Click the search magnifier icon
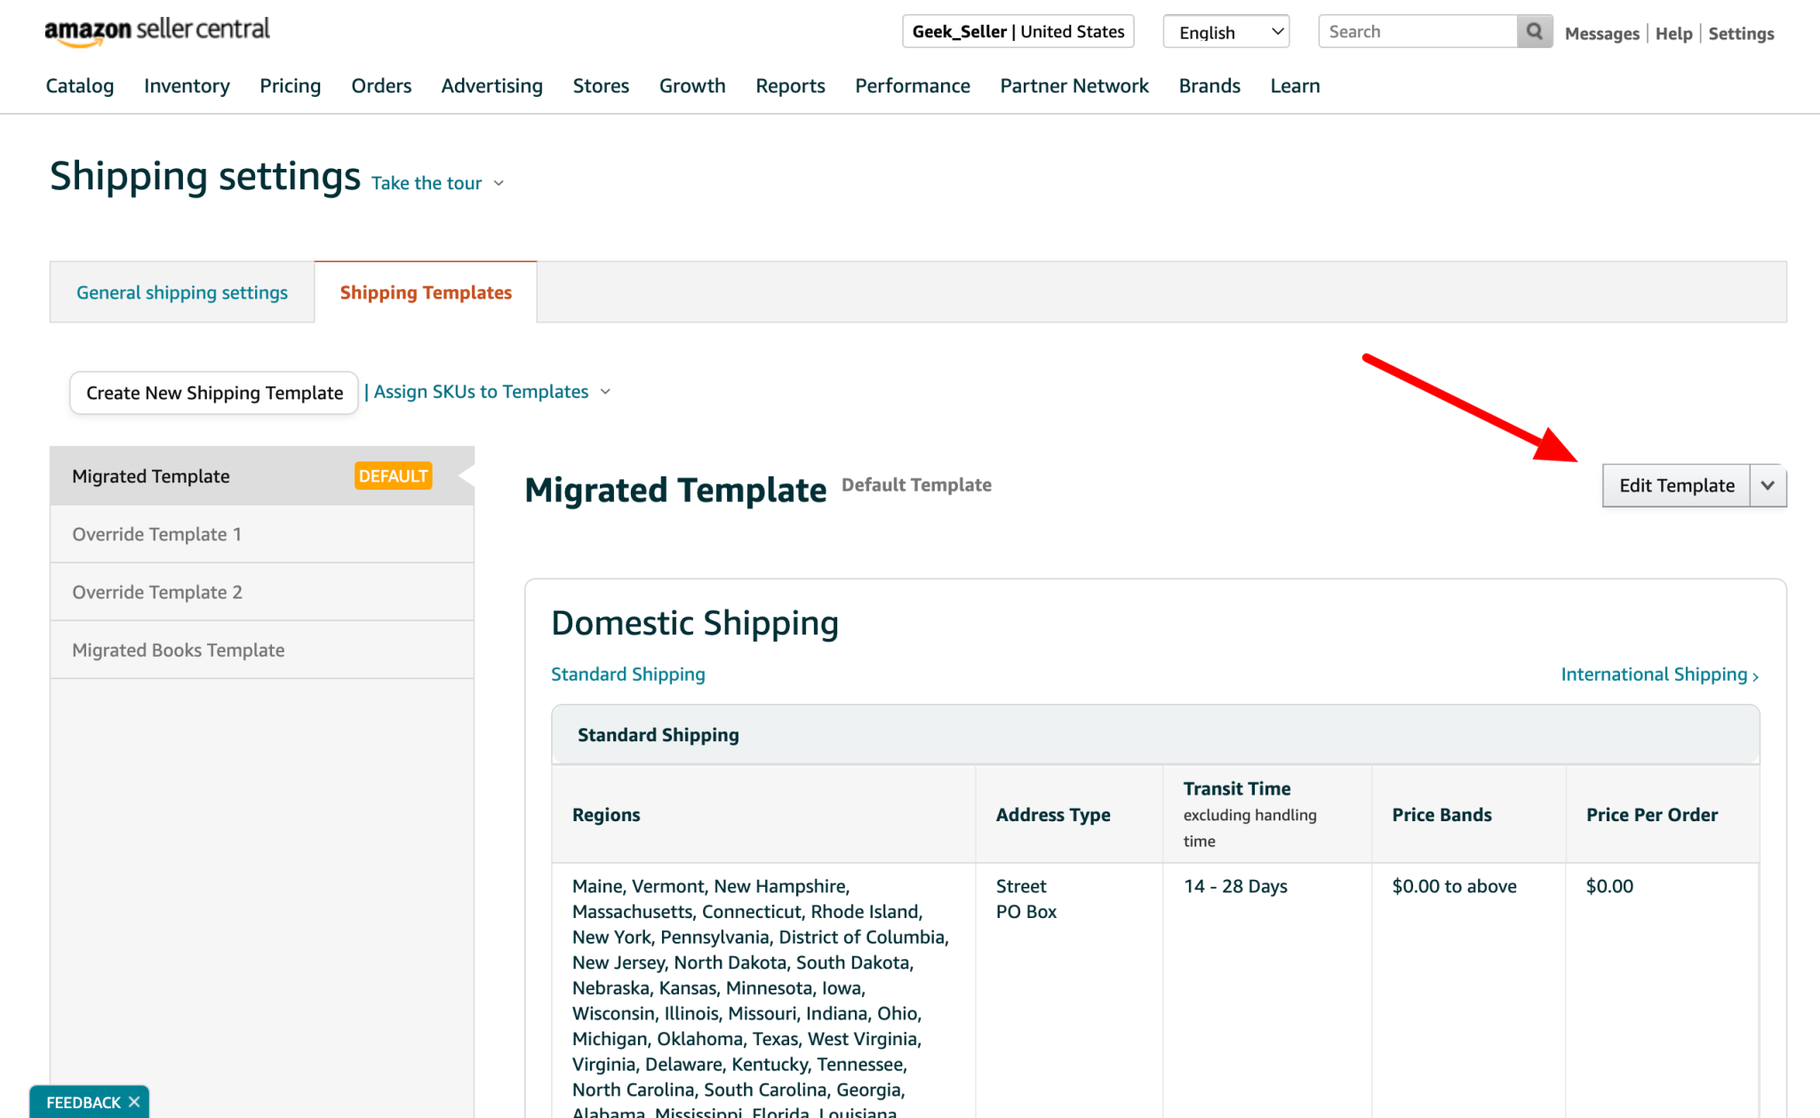1820x1118 pixels. (1534, 31)
